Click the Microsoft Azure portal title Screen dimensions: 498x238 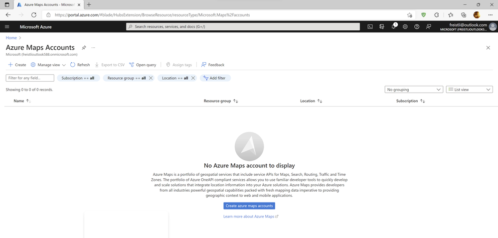[35, 27]
